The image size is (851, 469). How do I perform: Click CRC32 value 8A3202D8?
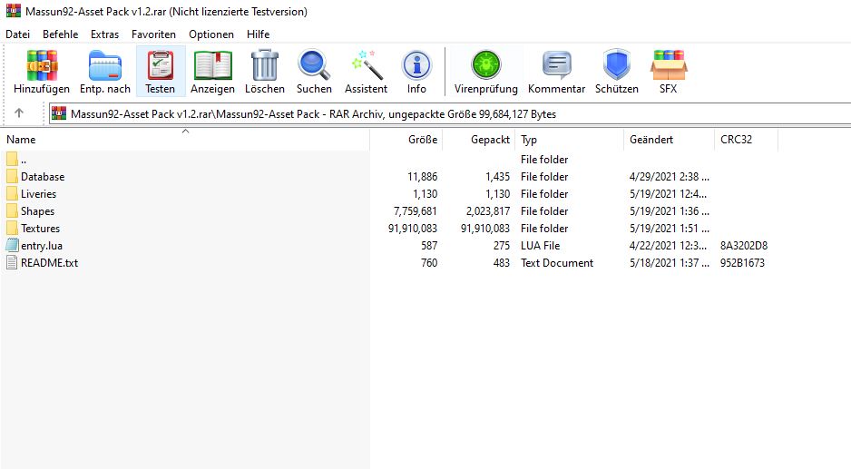click(x=744, y=245)
